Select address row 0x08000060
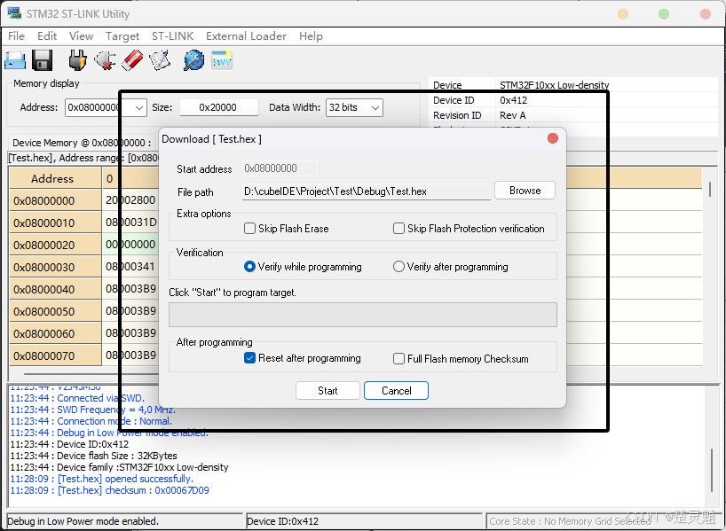726x531 pixels. tap(55, 334)
